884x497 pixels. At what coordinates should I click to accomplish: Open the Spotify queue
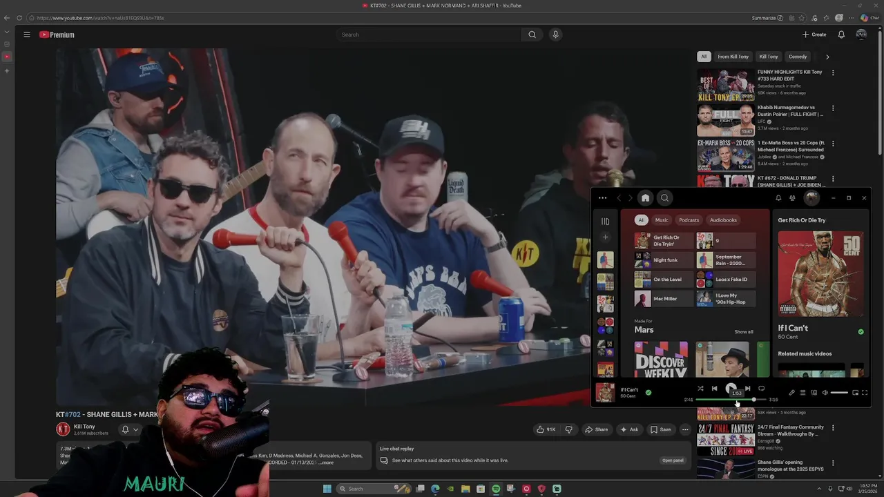tap(803, 393)
